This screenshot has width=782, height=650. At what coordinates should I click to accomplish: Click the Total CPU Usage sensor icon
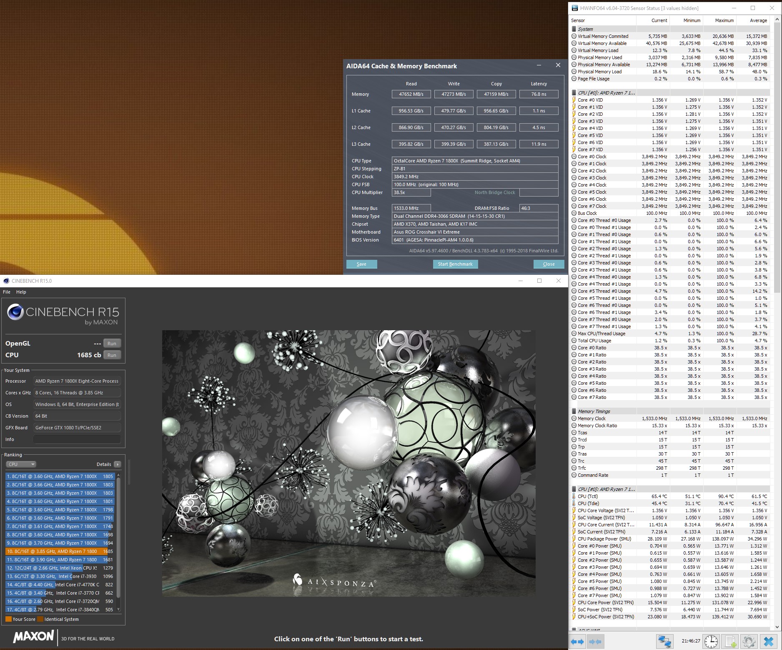point(574,341)
